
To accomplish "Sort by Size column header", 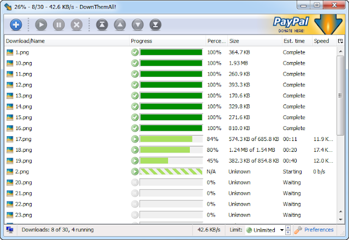I will tap(255, 41).
